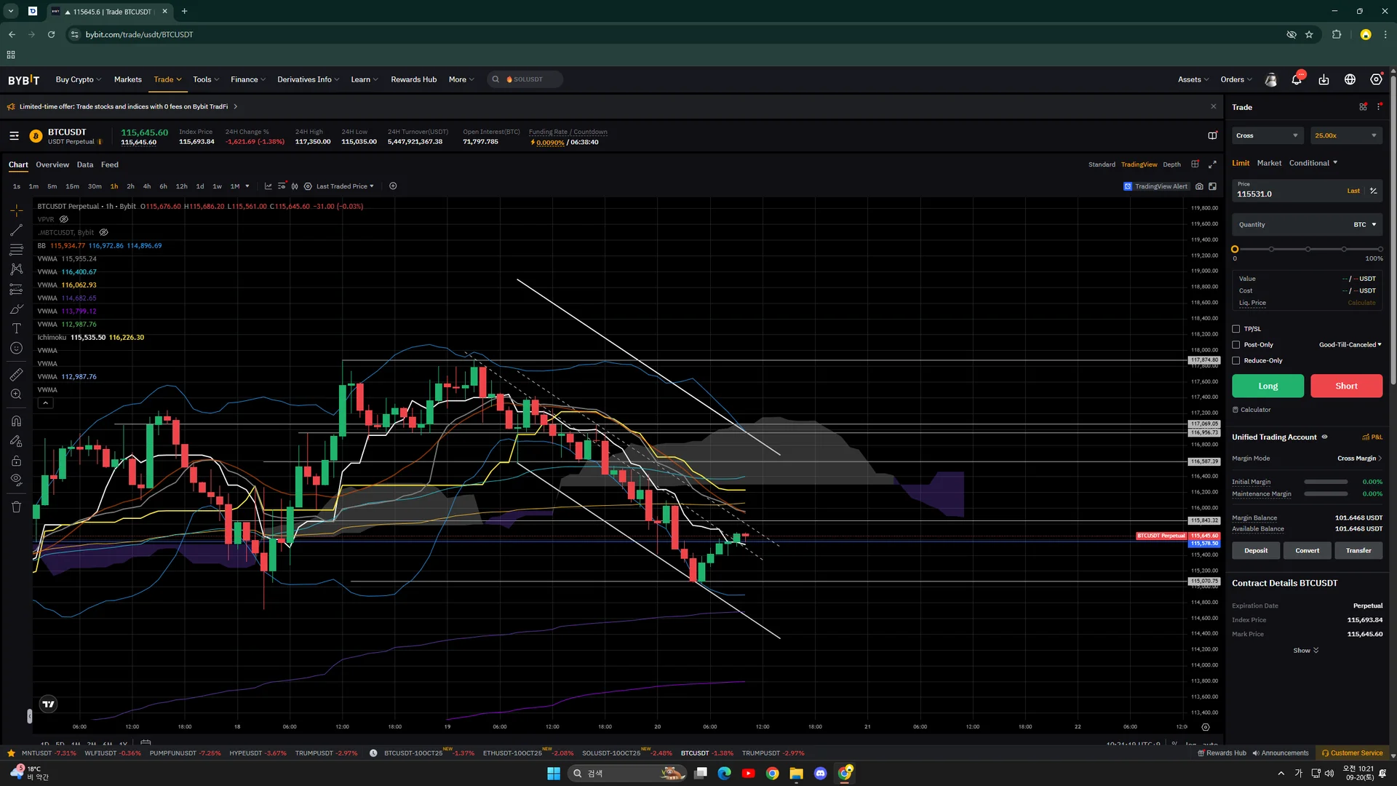Click the quantity percentage slider handle

(1235, 250)
